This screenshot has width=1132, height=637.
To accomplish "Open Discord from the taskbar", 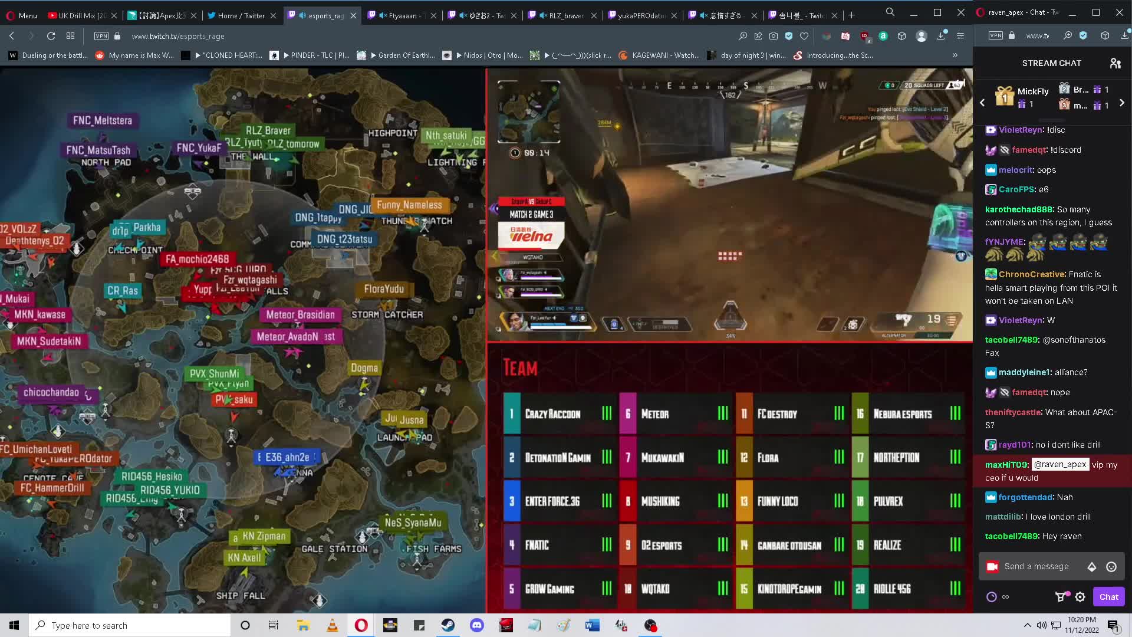I will click(x=477, y=625).
